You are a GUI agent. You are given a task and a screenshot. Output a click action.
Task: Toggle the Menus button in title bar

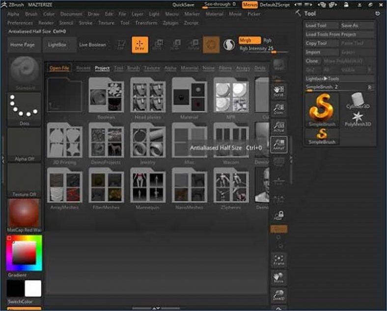coord(249,4)
